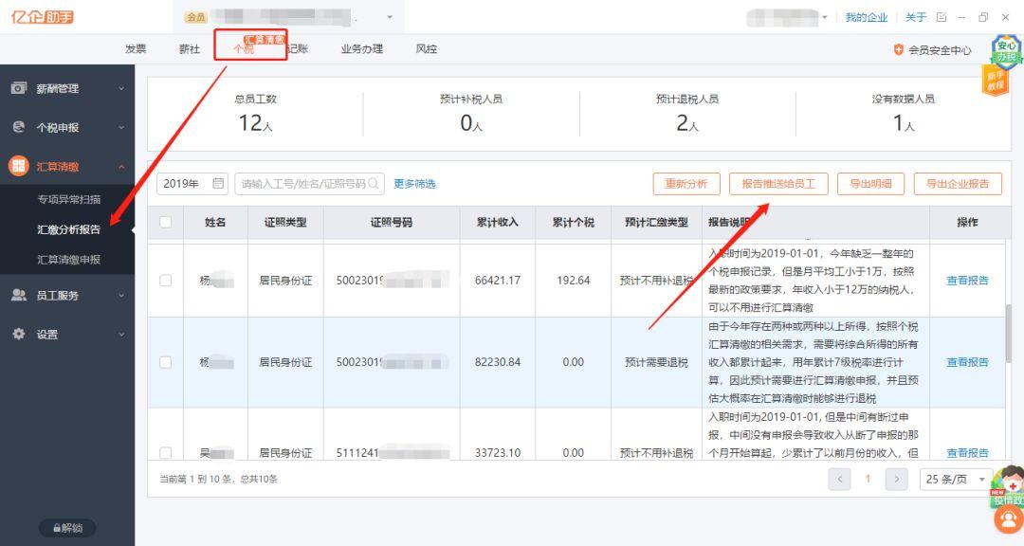Open 专项异常扫描 submenu item
Image resolution: width=1024 pixels, height=546 pixels.
coord(68,199)
